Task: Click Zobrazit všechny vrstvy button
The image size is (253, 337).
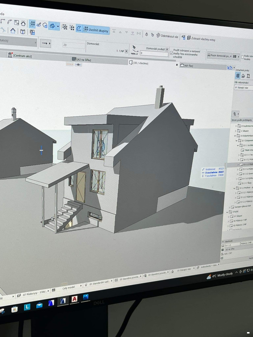Action: click(x=201, y=38)
